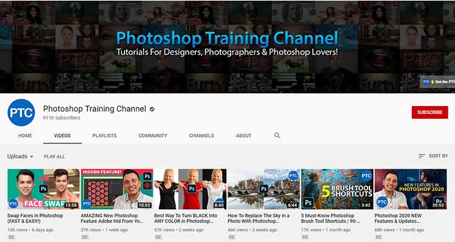Select the ABOUT tab
Image resolution: width=455 pixels, height=242 pixels.
[243, 135]
